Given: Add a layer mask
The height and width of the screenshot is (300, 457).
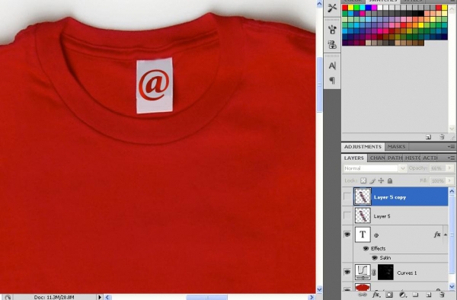Looking at the screenshot, I should pyautogui.click(x=389, y=295).
